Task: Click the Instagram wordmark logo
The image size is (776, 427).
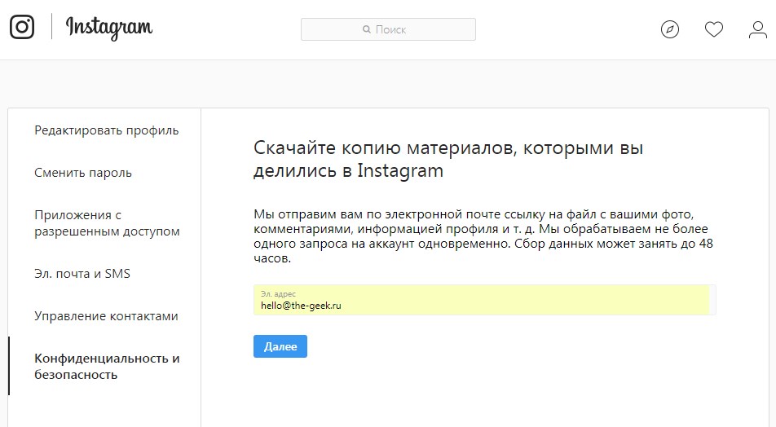Action: tap(109, 28)
